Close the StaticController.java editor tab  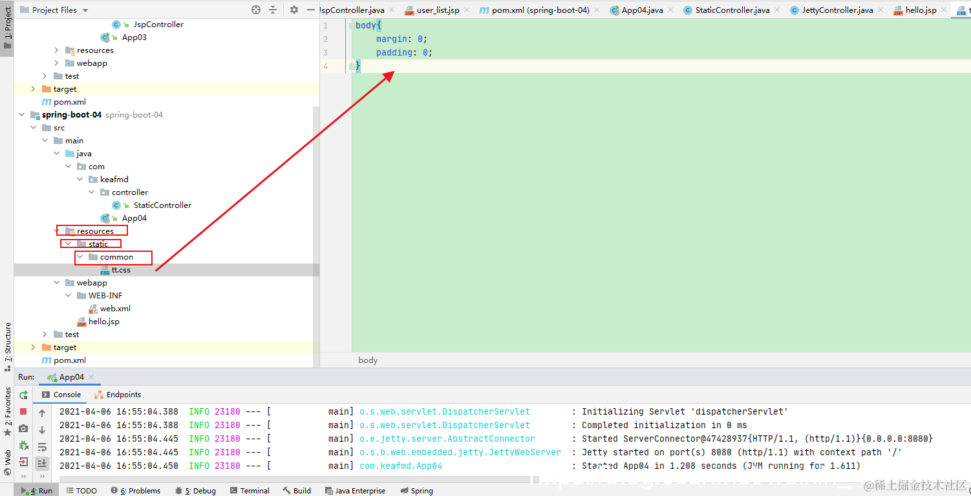778,10
